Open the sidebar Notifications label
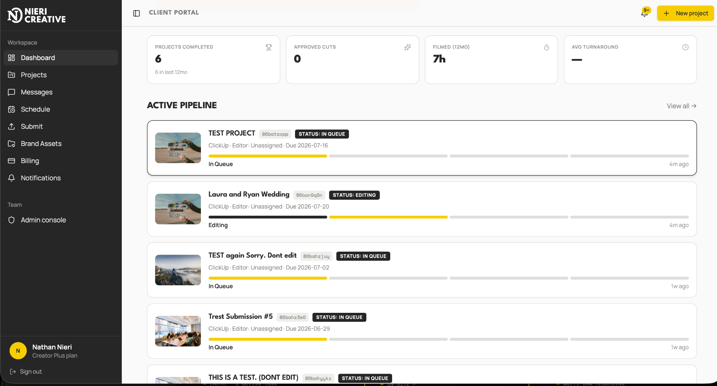This screenshot has width=717, height=386. (41, 178)
